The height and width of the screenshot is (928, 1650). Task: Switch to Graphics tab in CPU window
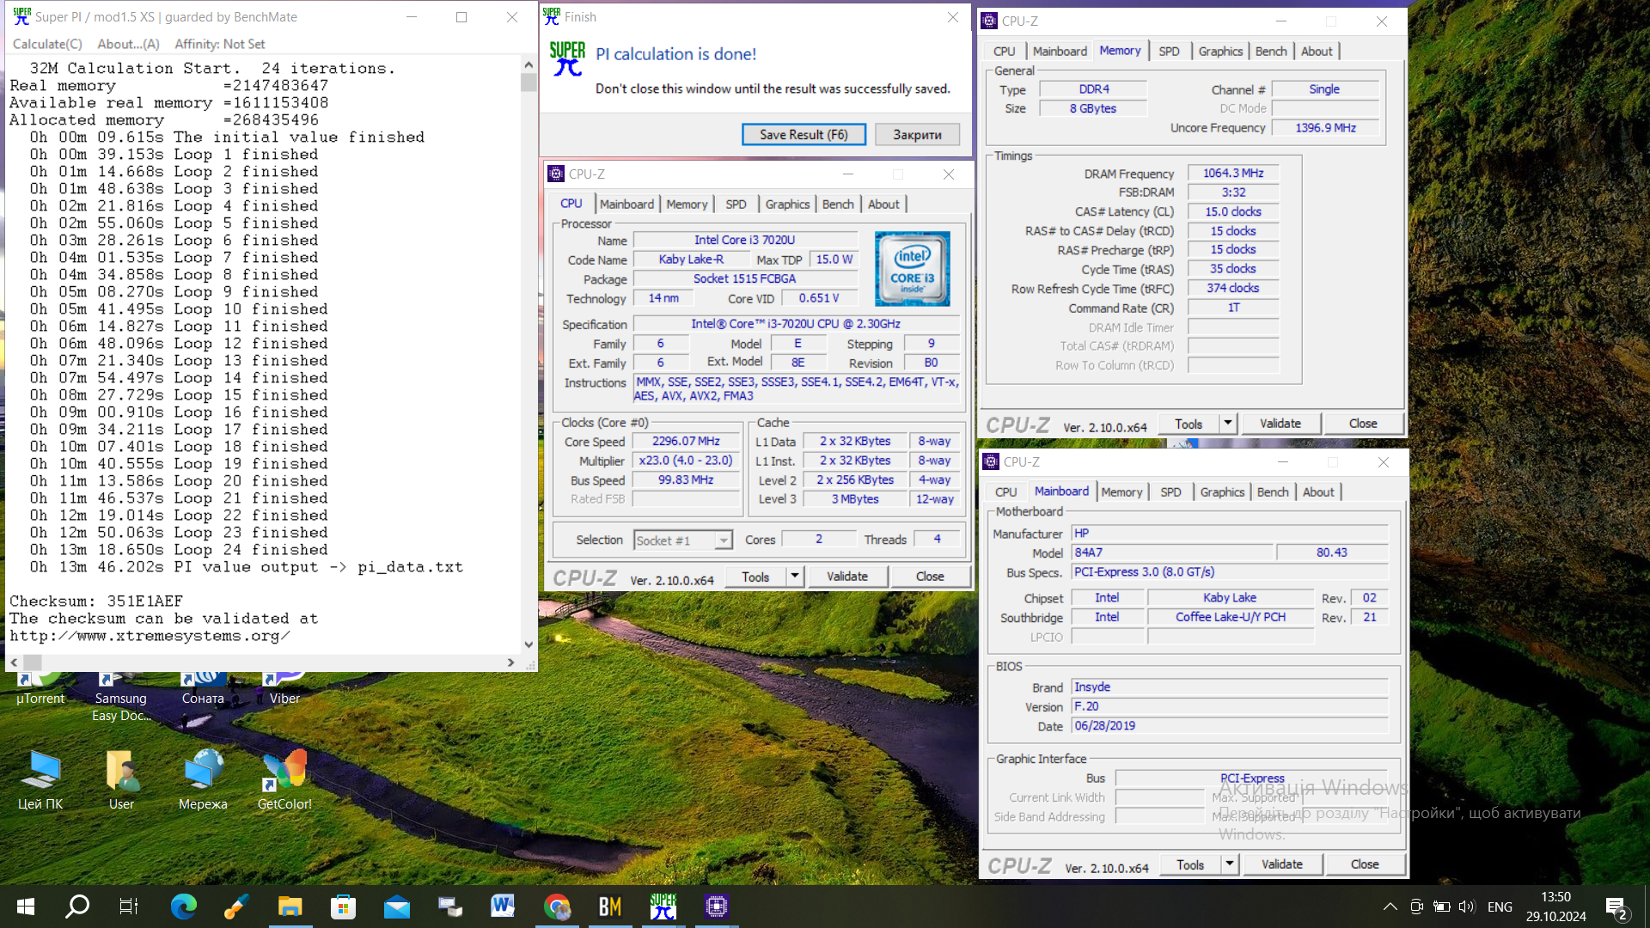click(x=787, y=204)
